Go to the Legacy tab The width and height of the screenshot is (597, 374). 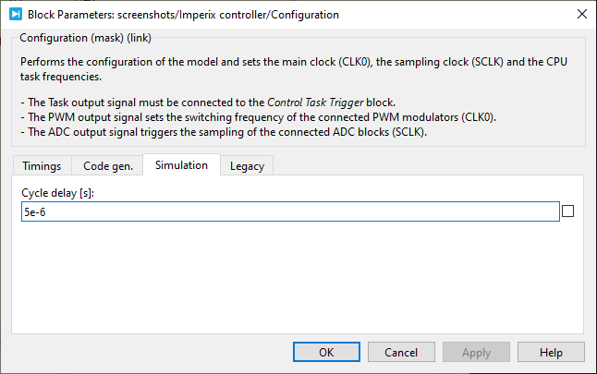coord(247,166)
